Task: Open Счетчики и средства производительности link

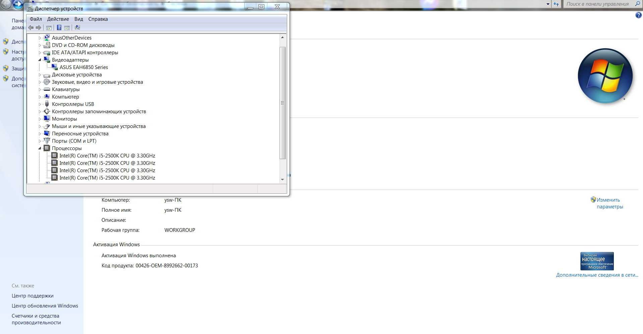Action: [36, 319]
